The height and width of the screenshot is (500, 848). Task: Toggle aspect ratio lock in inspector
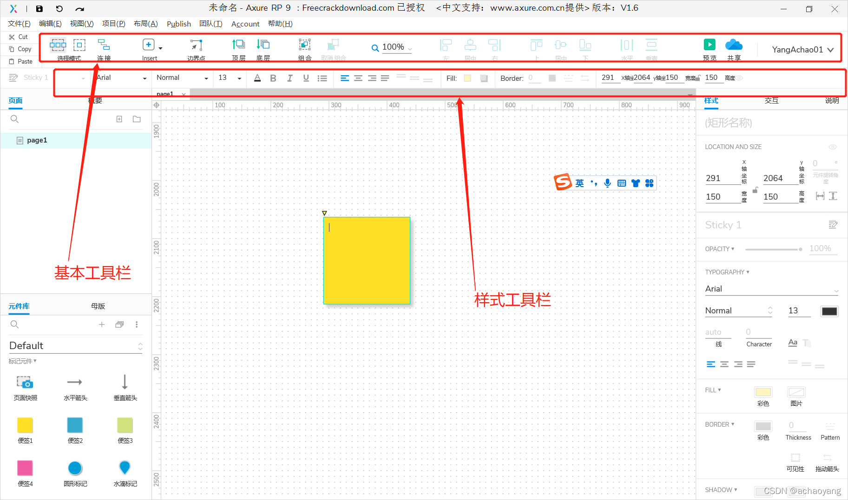coord(755,190)
